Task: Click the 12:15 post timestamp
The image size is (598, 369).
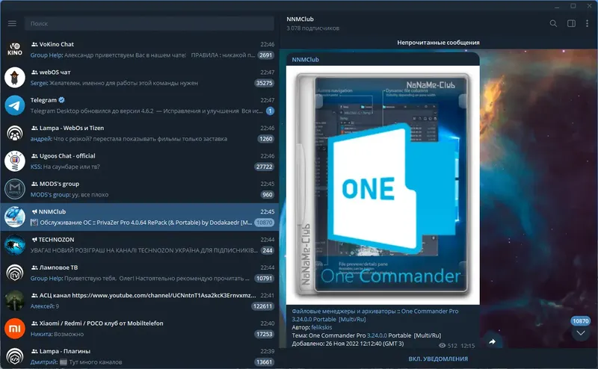Action: (x=468, y=346)
